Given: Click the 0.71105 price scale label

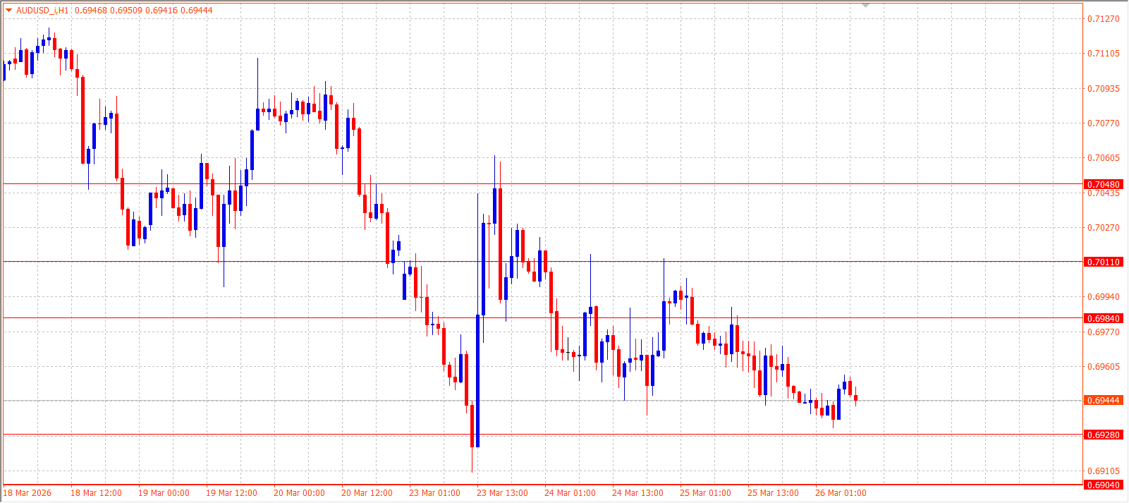Looking at the screenshot, I should tap(1104, 54).
